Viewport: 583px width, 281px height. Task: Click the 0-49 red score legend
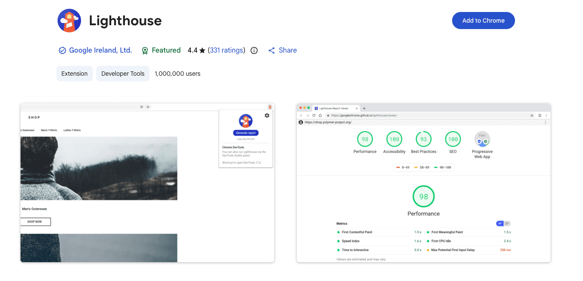[402, 168]
